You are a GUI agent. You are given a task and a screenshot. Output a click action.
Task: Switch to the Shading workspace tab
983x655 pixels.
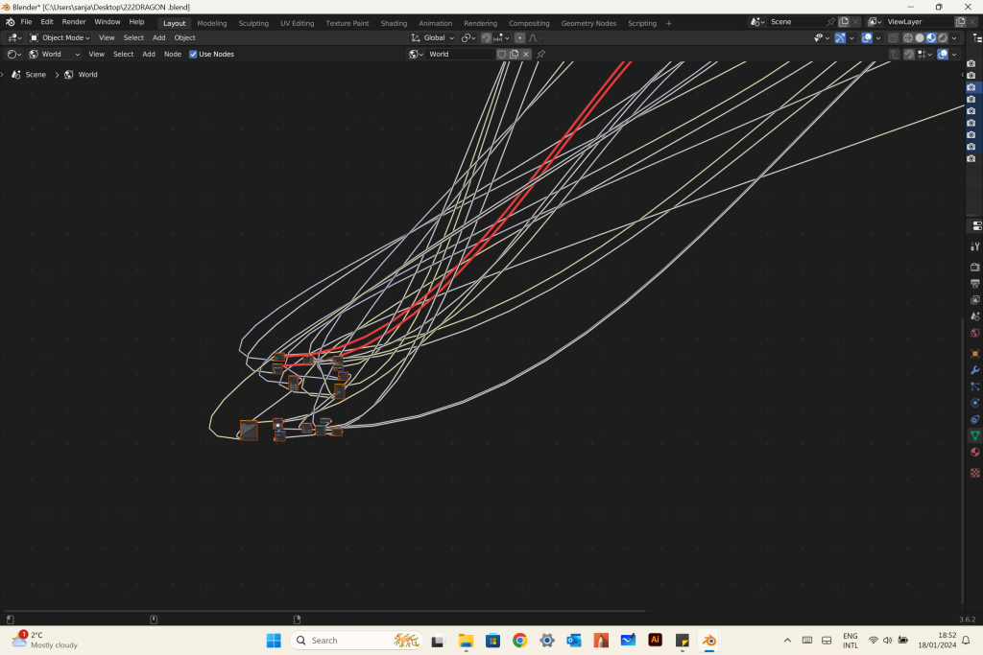394,23
